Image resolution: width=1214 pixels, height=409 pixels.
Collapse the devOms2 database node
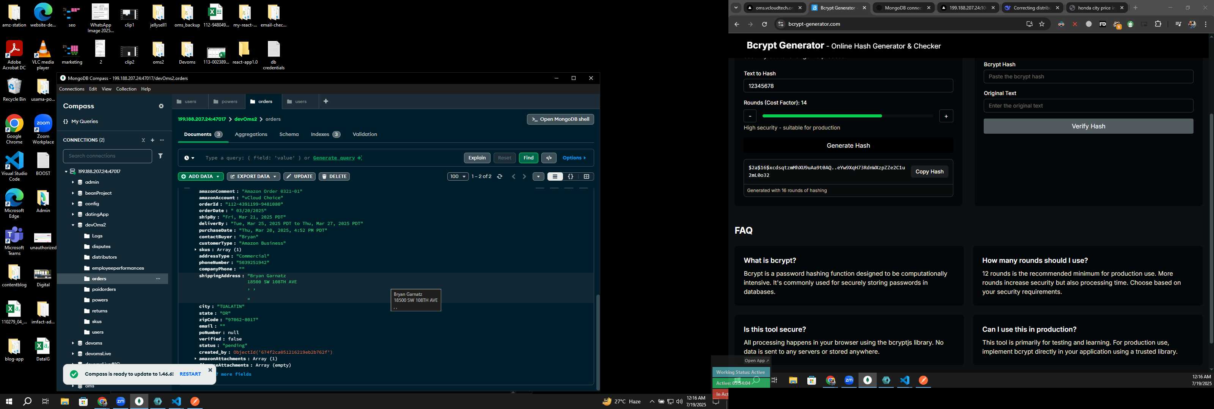coord(72,225)
